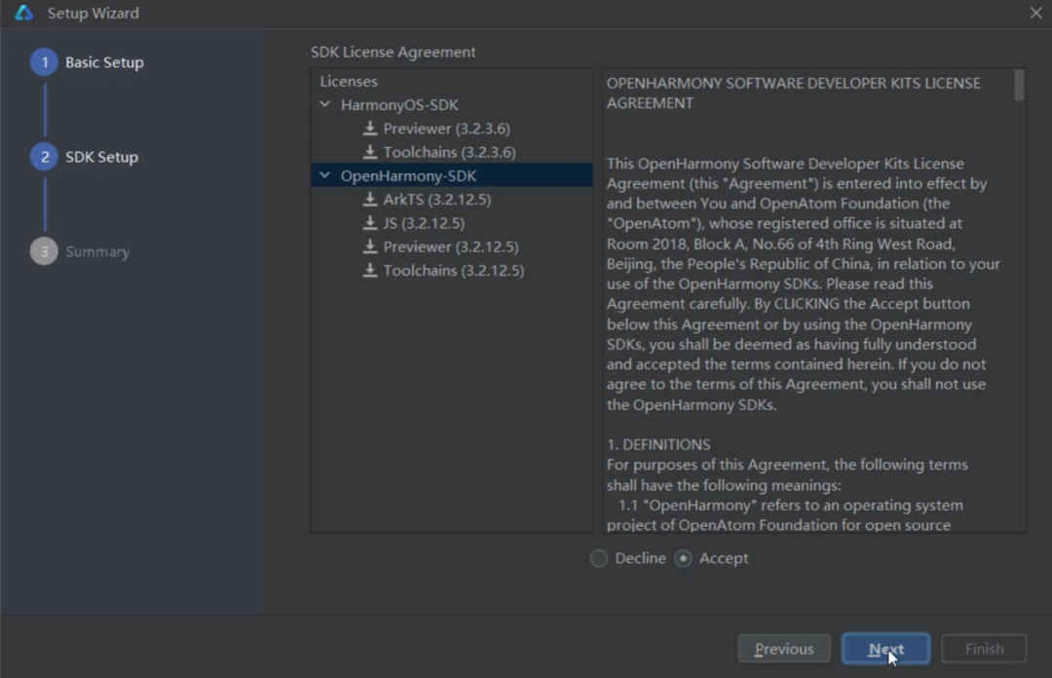The width and height of the screenshot is (1052, 678).
Task: Open the SDK Setup step
Action: point(101,157)
